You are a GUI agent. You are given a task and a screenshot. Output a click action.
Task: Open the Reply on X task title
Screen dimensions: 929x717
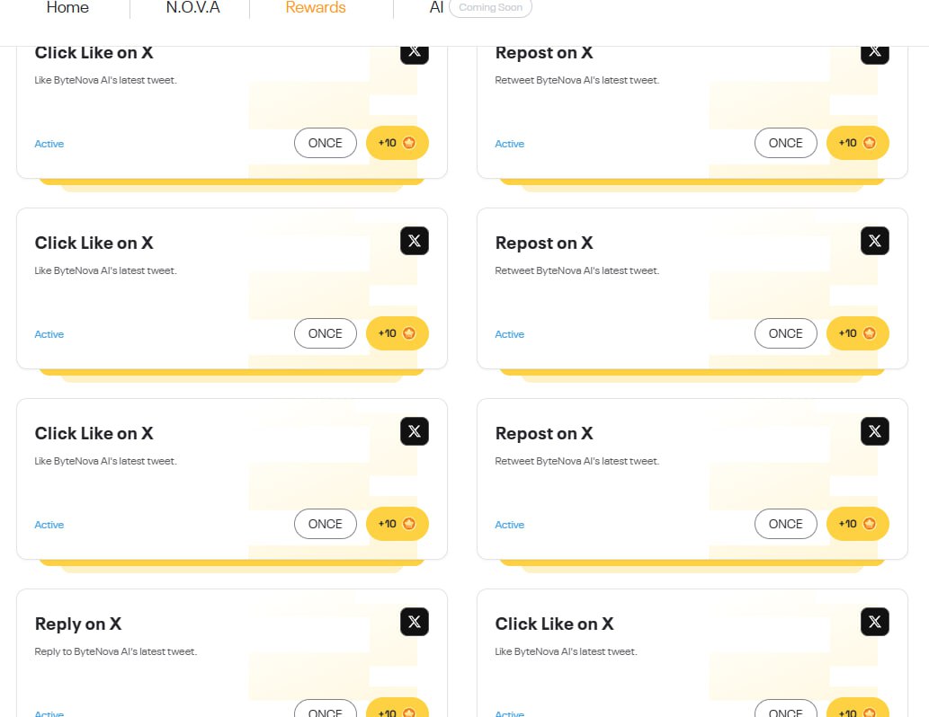[78, 624]
